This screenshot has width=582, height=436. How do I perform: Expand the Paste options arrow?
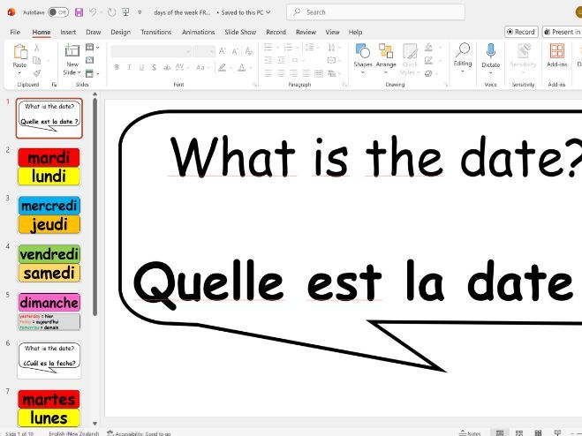19,72
